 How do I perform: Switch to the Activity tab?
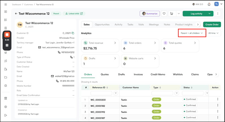coord(119,24)
